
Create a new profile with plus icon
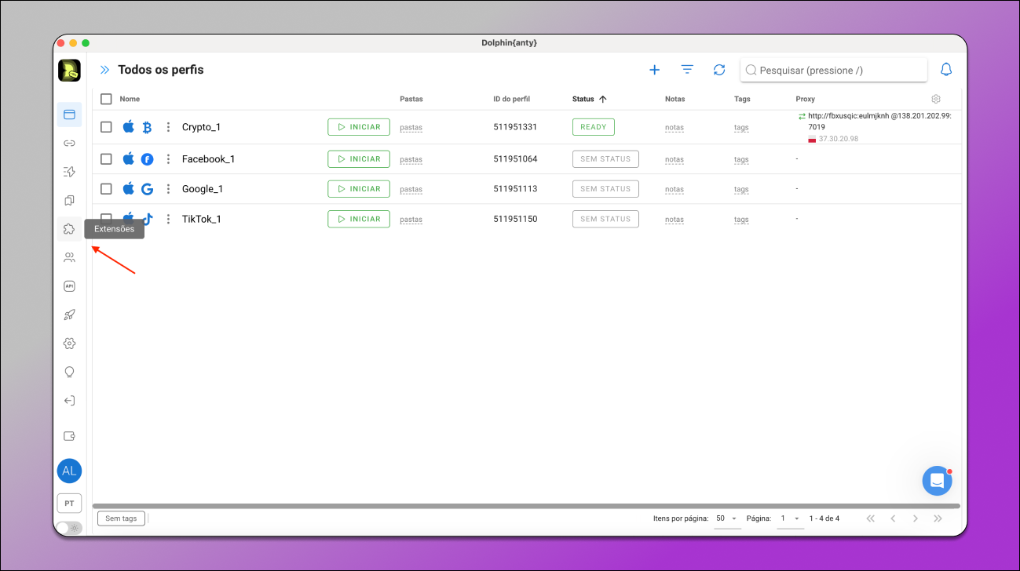pos(655,70)
